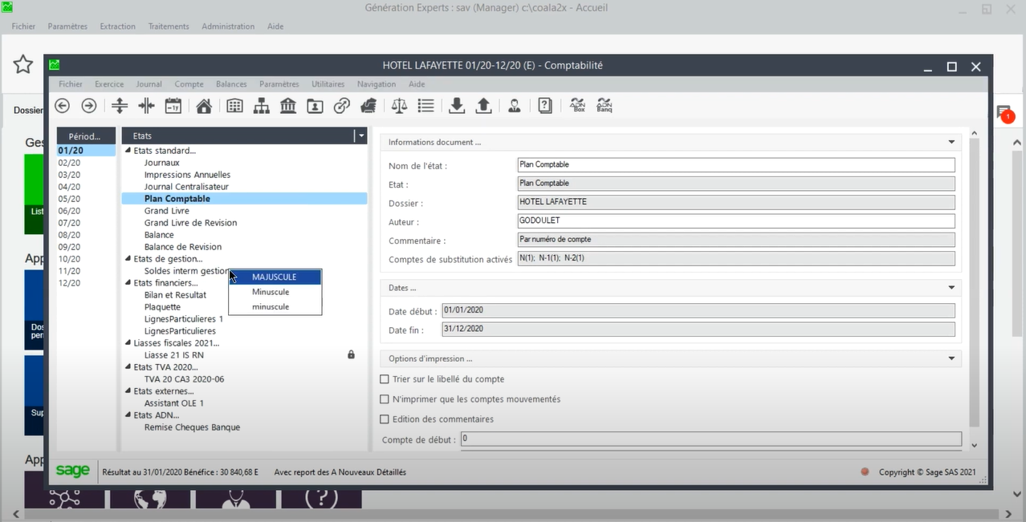Collapse the Informations document section
The height and width of the screenshot is (522, 1026).
point(951,142)
